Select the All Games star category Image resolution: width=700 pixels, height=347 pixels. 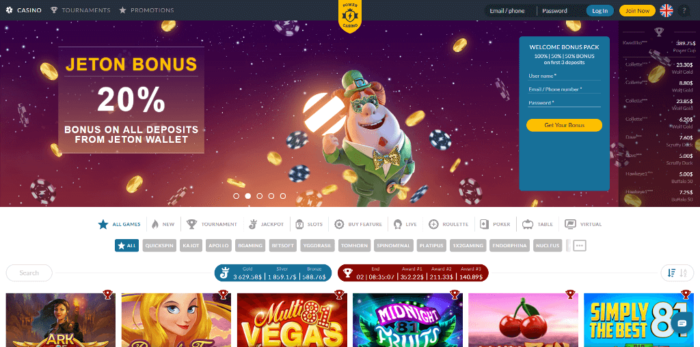tap(119, 224)
